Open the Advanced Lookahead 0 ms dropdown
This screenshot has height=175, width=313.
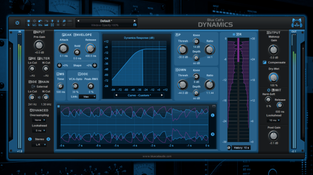point(39,130)
